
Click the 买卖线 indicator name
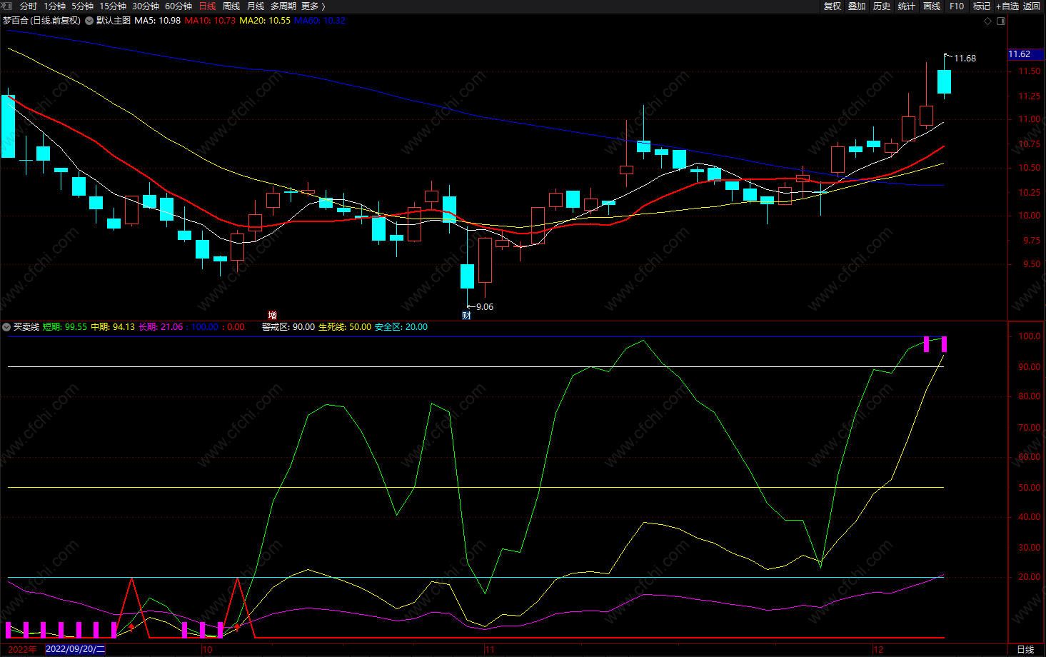pos(26,327)
